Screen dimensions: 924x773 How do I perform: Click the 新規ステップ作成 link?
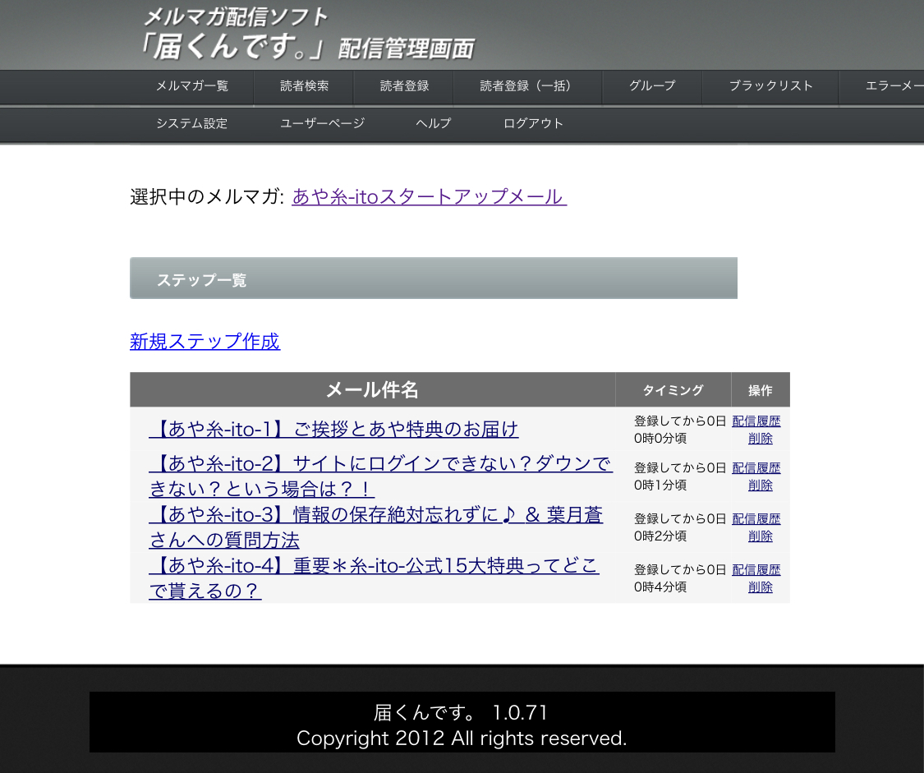[x=205, y=342]
